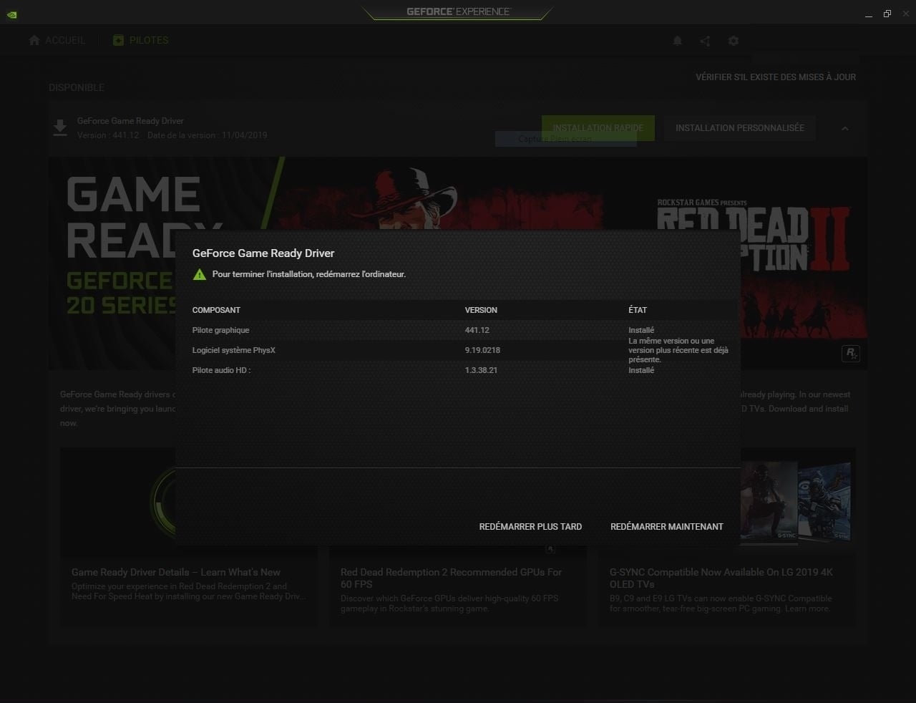Click the restart-required message in the dialog
This screenshot has width=916, height=703.
click(x=309, y=274)
